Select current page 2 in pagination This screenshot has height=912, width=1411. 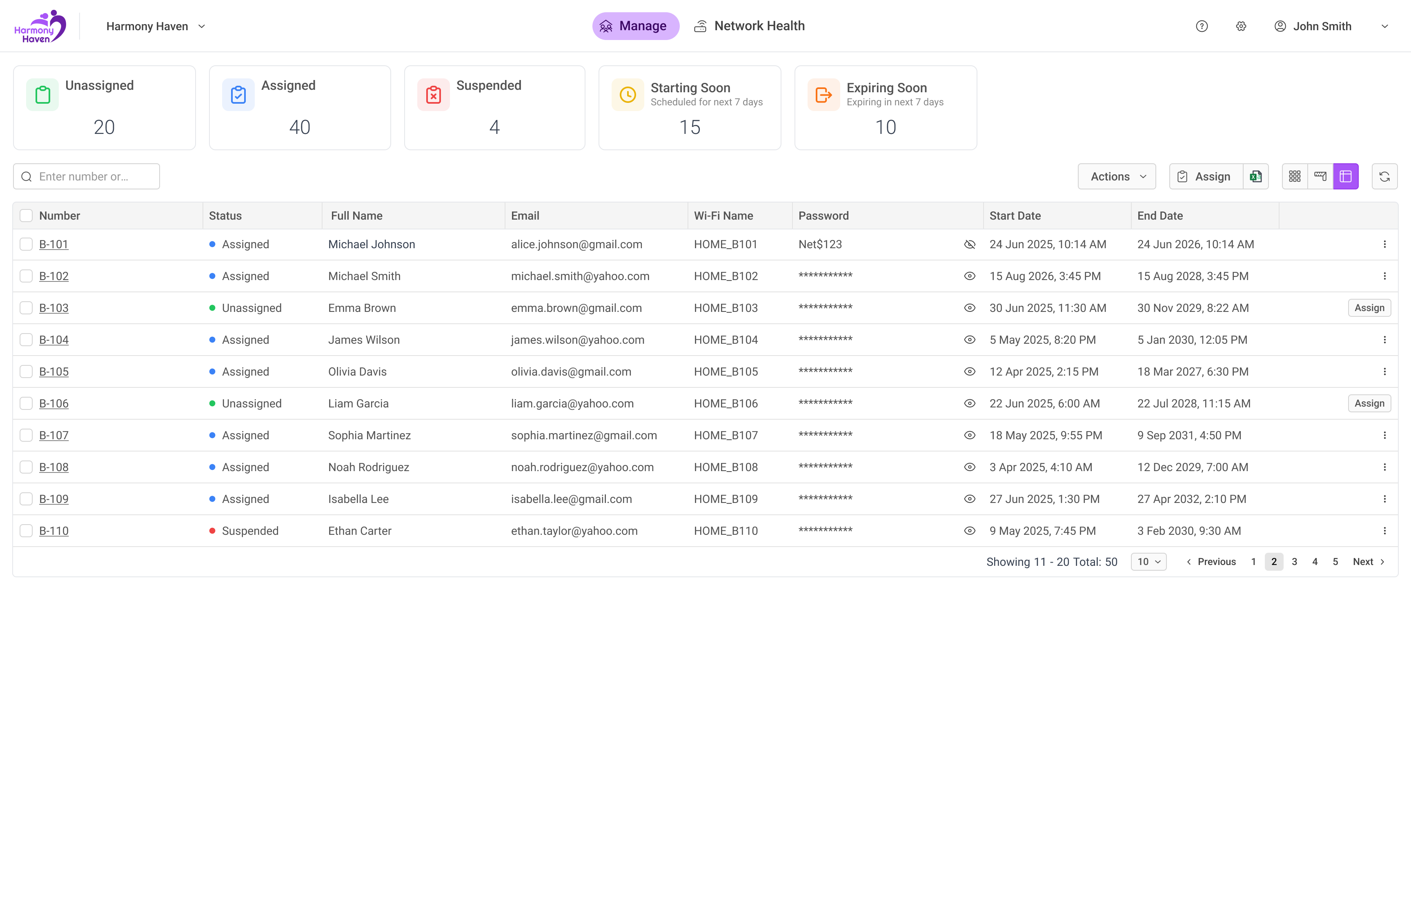click(x=1274, y=562)
